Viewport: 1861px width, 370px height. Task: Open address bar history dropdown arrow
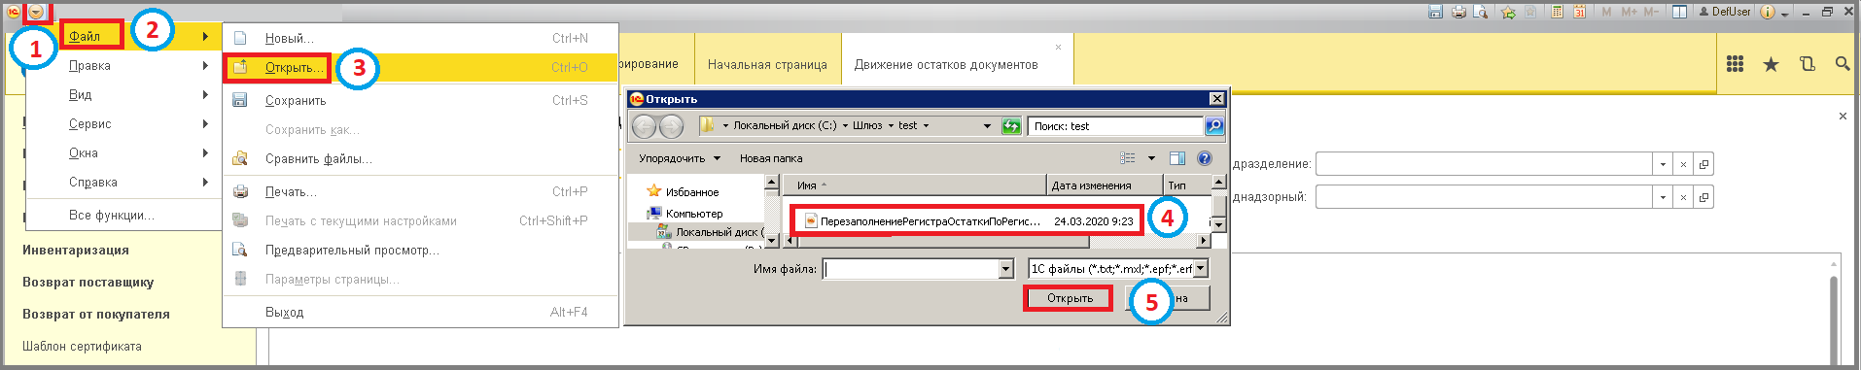(x=987, y=126)
